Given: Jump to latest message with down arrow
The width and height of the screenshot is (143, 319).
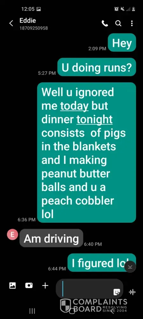Looking at the screenshot, I should tap(130, 266).
